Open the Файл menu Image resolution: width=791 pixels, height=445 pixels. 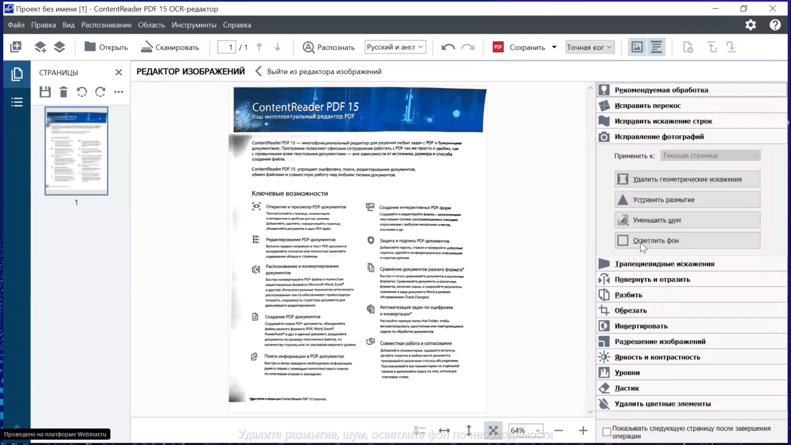click(x=16, y=25)
